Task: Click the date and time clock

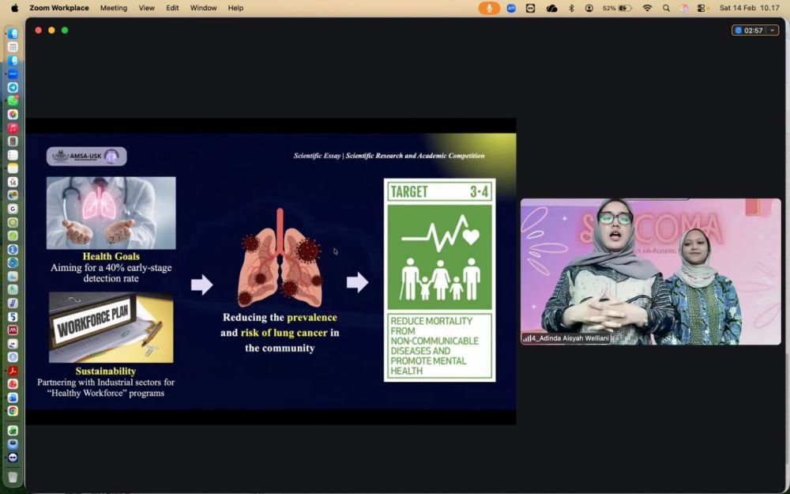Action: point(748,8)
